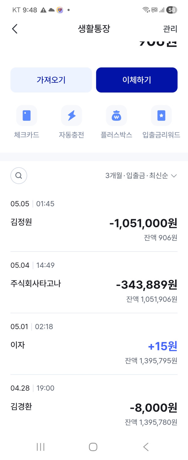Open 자동충전 lightning bolt icon
This screenshot has height=460, width=188.
point(71,115)
